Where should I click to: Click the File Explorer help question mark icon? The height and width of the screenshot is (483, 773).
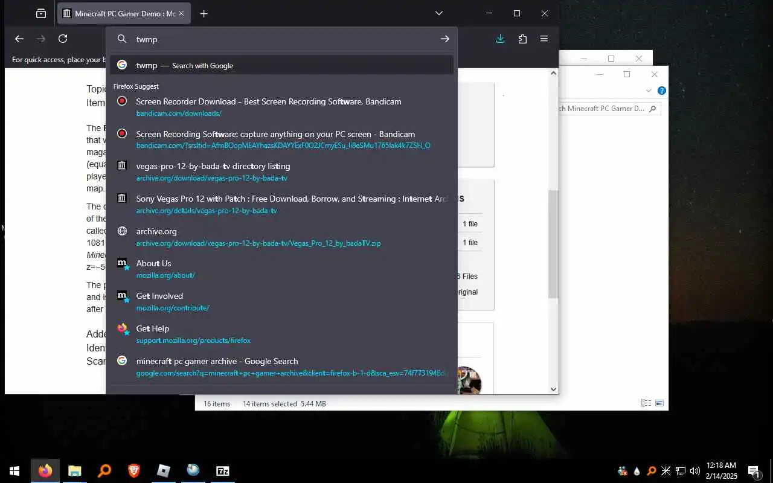[x=661, y=91]
